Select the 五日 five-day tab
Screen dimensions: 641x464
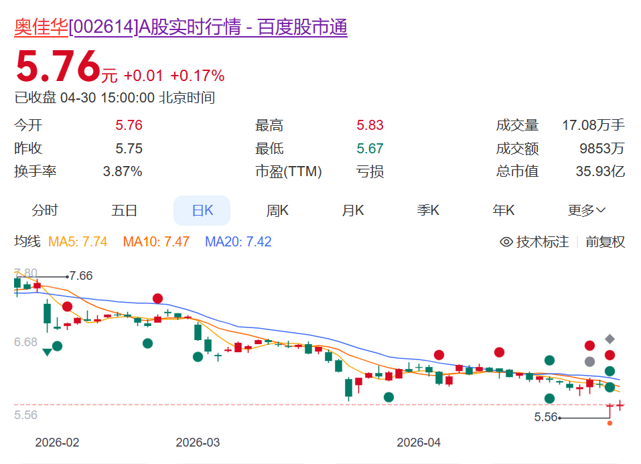125,210
